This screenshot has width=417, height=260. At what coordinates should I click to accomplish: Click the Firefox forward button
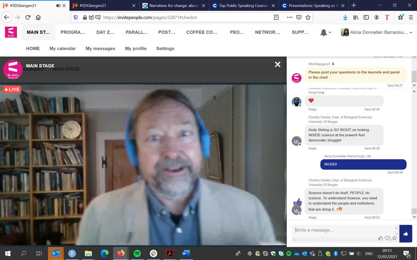(18, 17)
